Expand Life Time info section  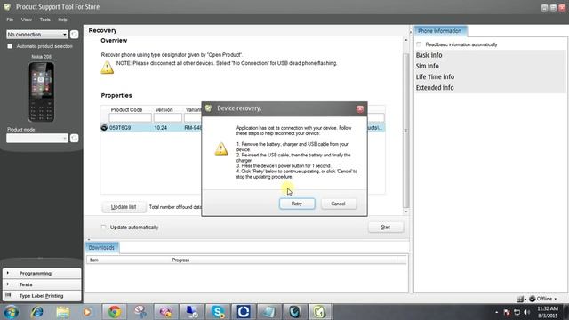point(435,77)
